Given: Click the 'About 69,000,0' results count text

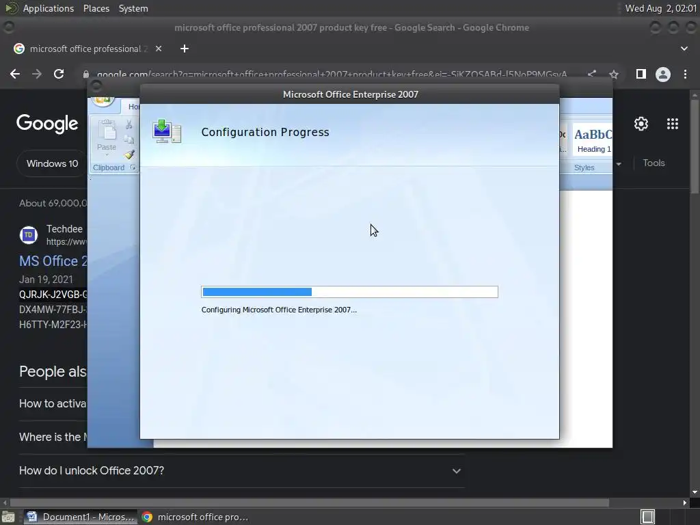Looking at the screenshot, I should pyautogui.click(x=53, y=203).
